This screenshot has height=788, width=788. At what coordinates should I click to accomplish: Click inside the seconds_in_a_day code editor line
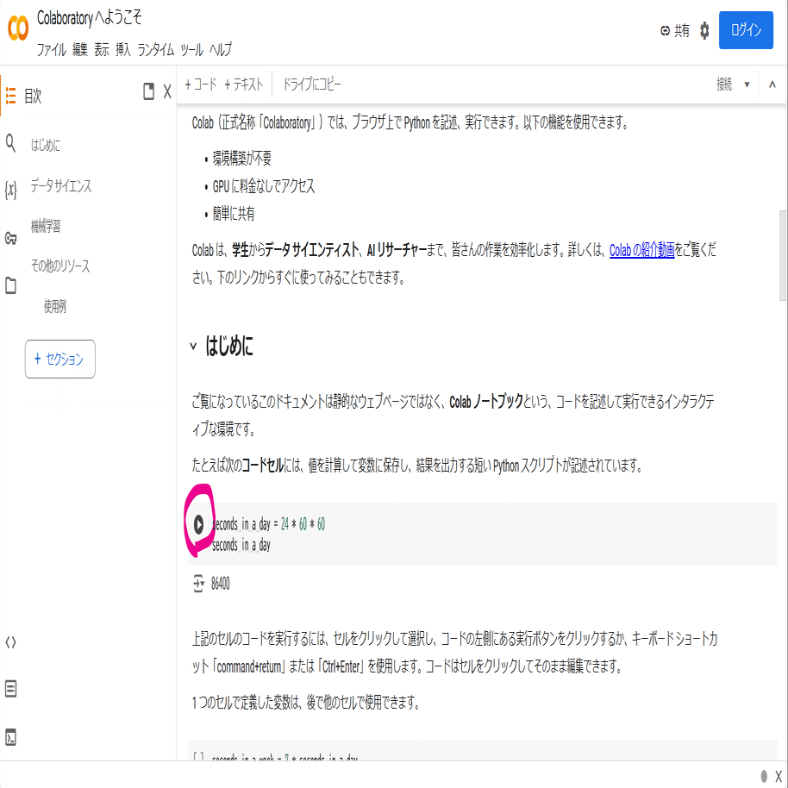[268, 524]
